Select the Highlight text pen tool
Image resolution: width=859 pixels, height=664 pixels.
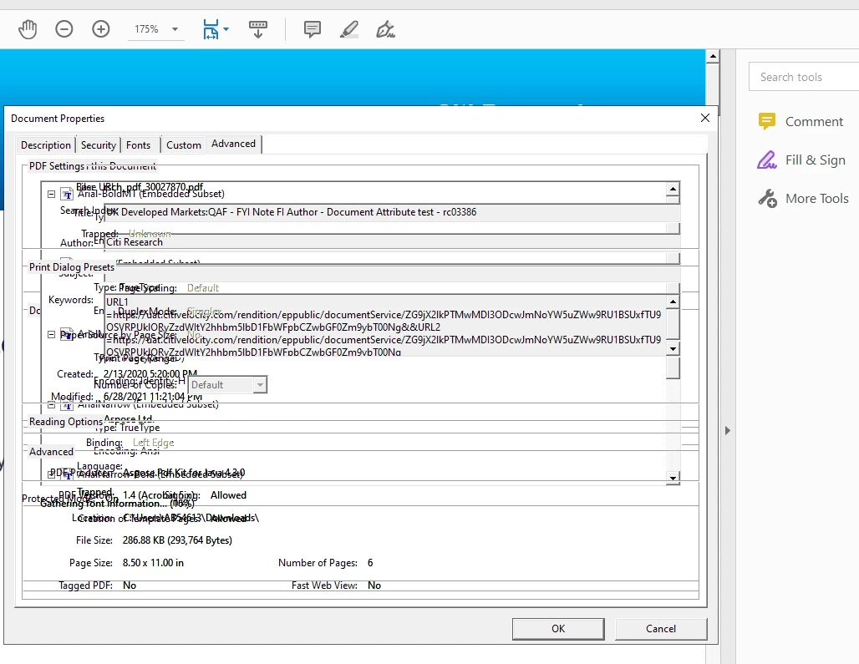(x=349, y=29)
